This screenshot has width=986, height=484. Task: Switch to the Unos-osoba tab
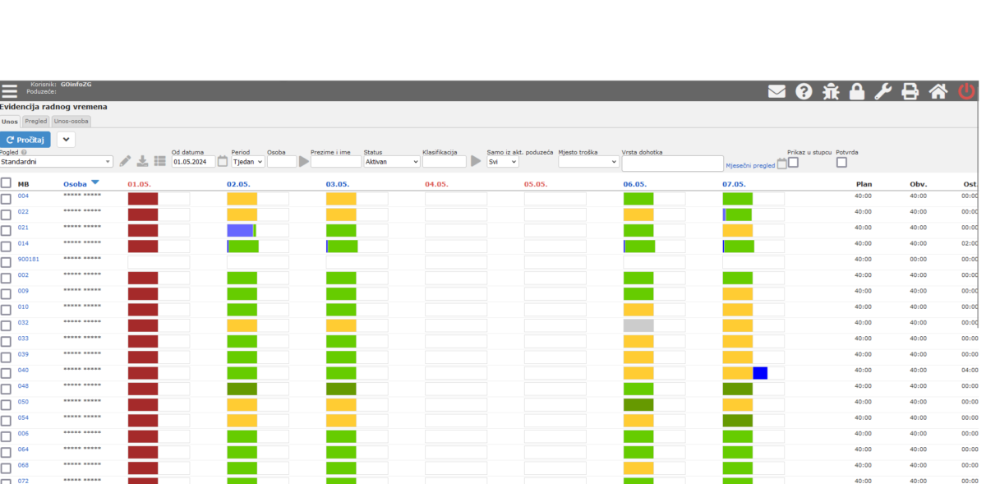[x=71, y=121]
